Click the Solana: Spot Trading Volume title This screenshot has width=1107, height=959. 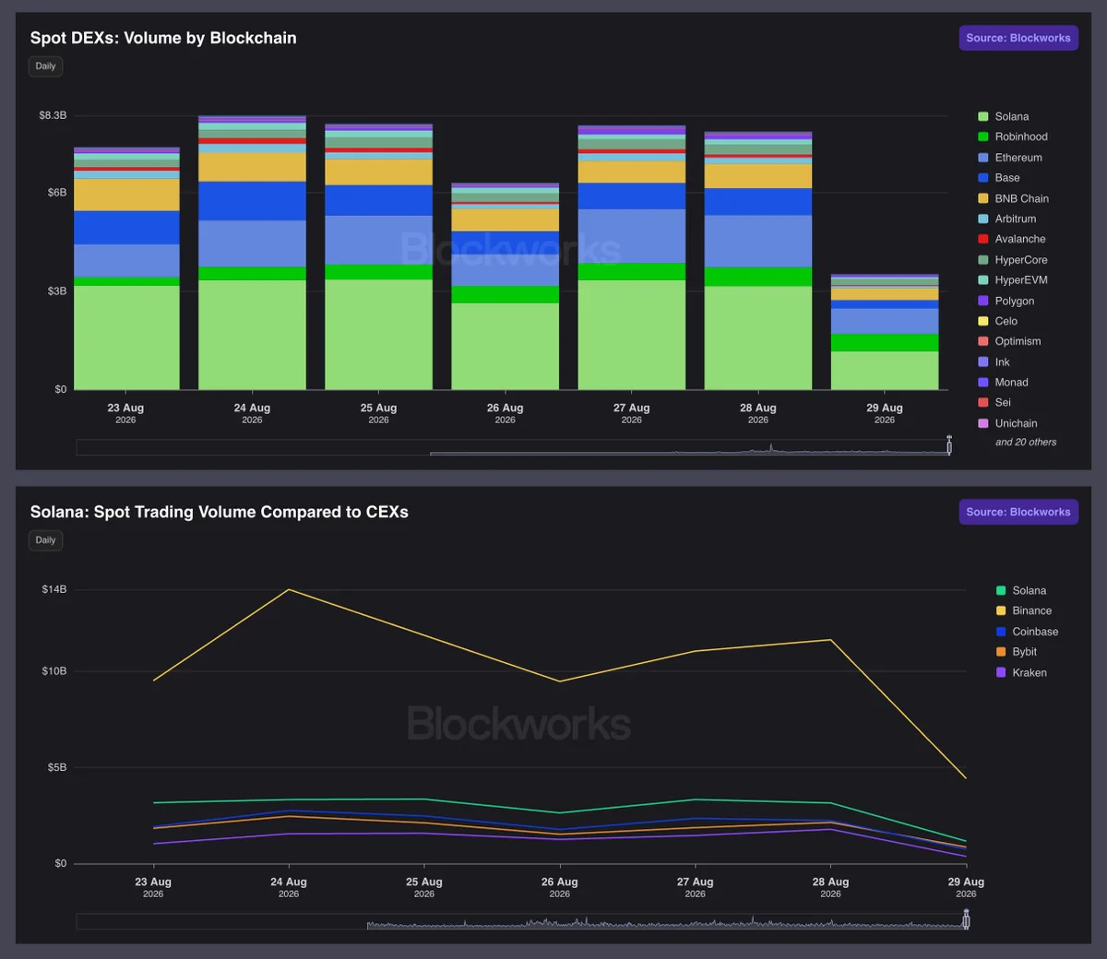219,512
